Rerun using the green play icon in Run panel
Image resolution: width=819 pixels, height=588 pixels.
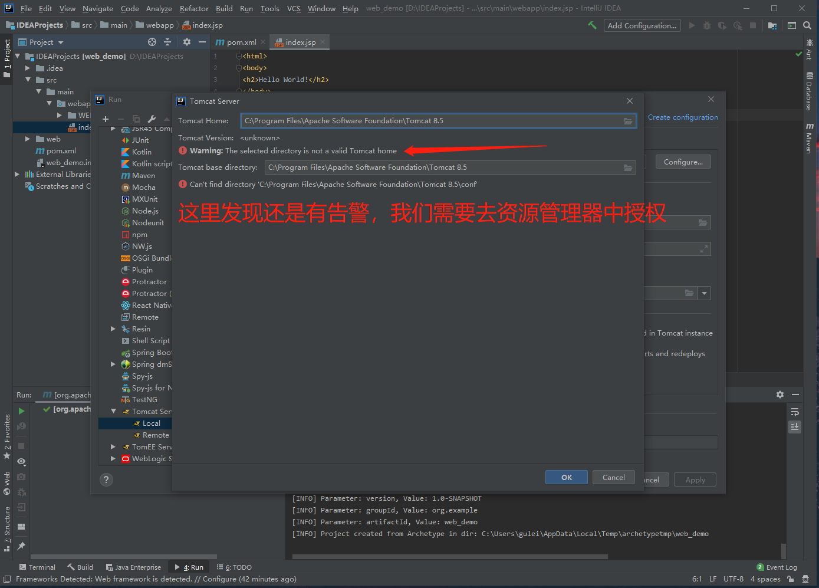tap(21, 411)
